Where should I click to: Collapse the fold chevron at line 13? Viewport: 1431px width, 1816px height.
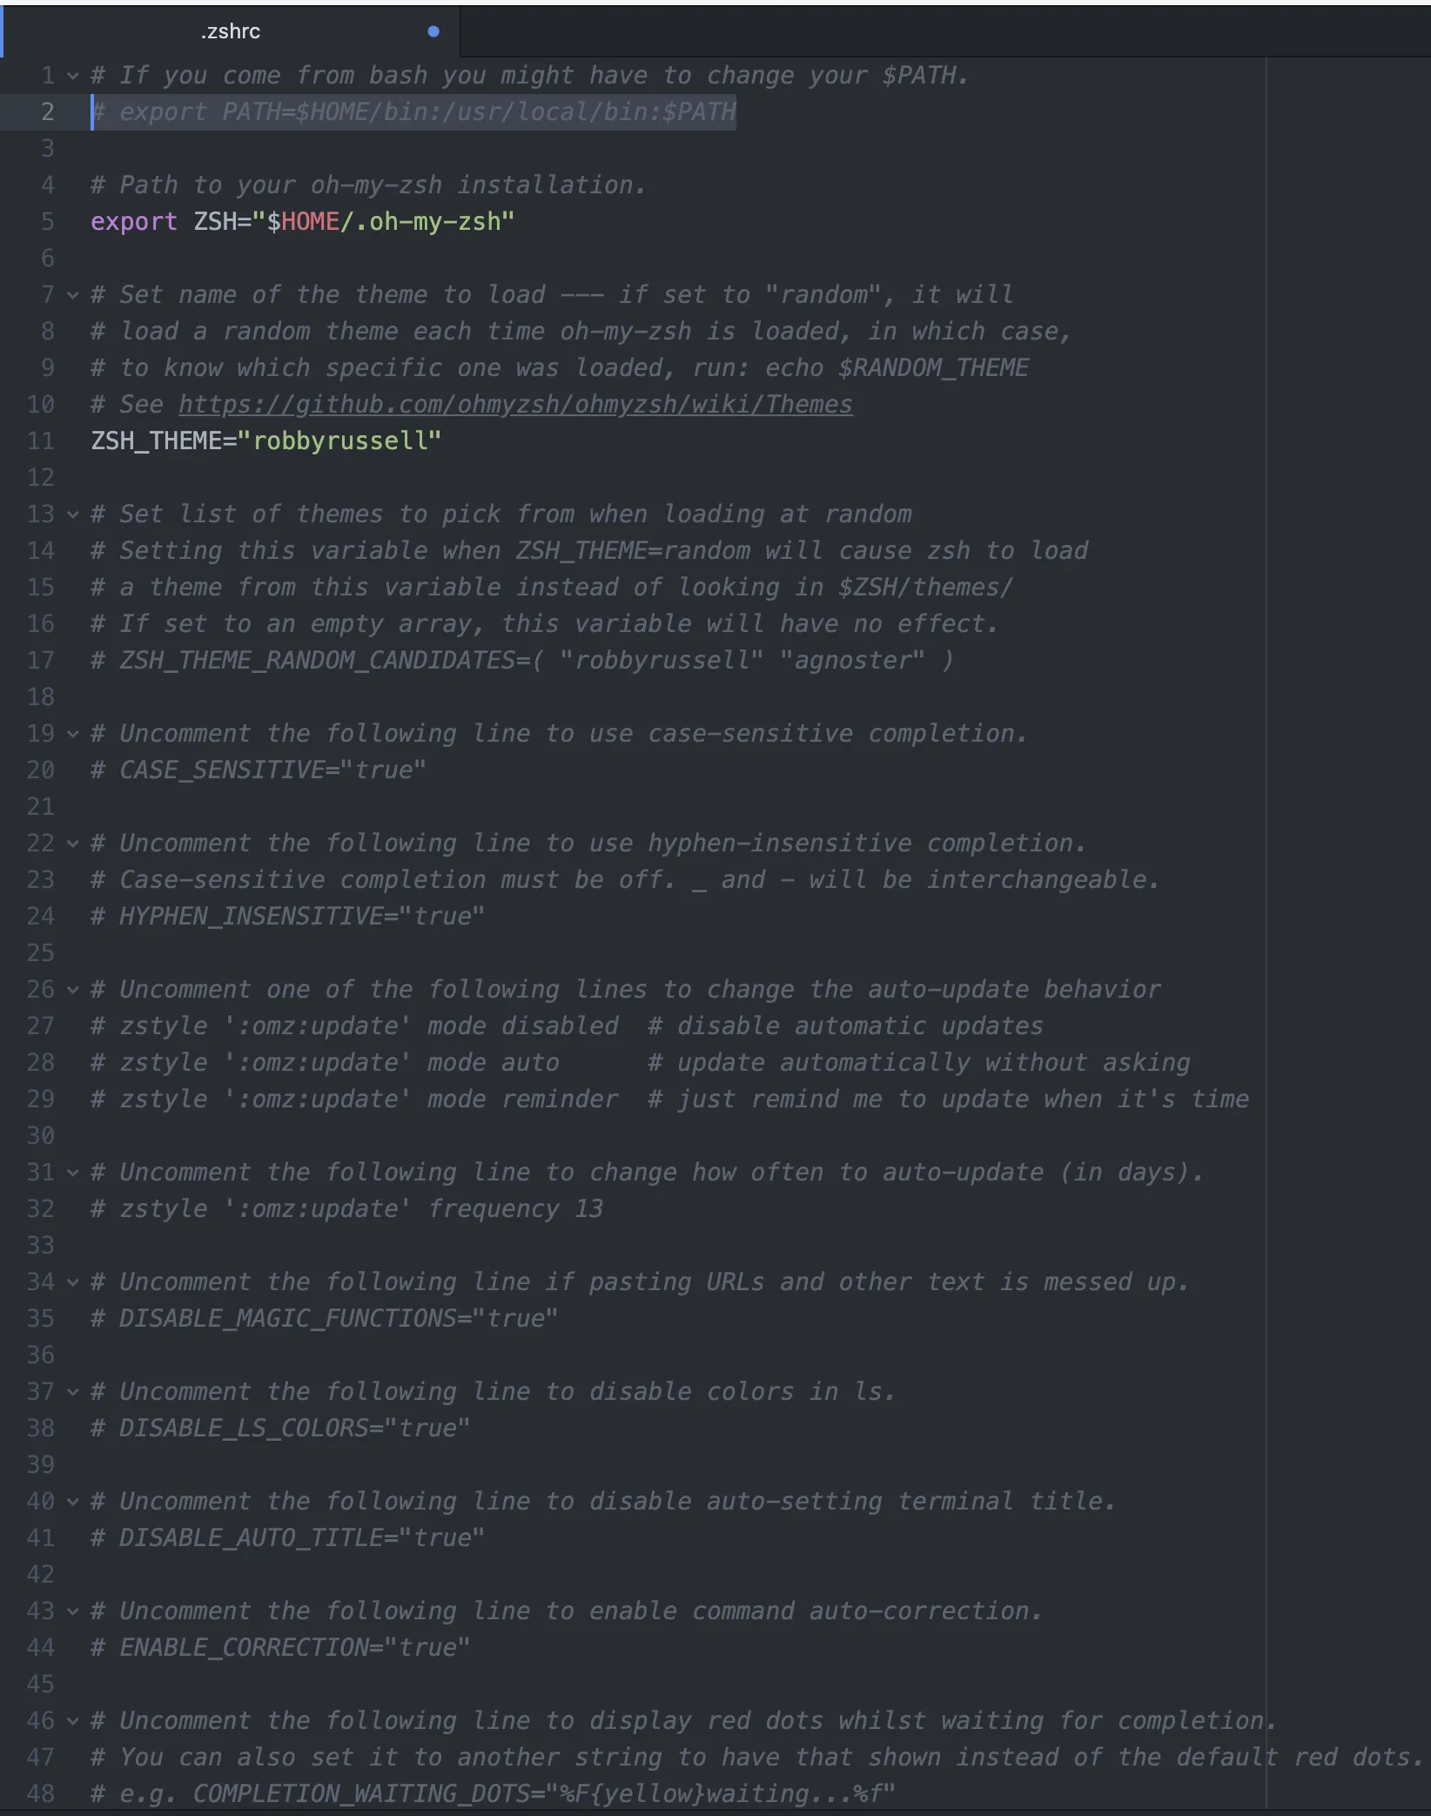73,515
